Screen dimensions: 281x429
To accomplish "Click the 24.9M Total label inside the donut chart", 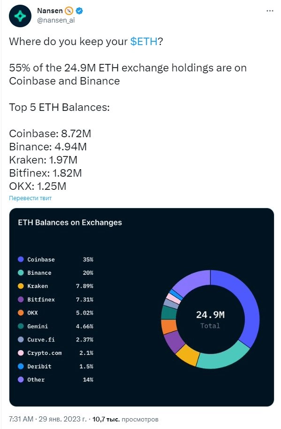I will tap(210, 319).
